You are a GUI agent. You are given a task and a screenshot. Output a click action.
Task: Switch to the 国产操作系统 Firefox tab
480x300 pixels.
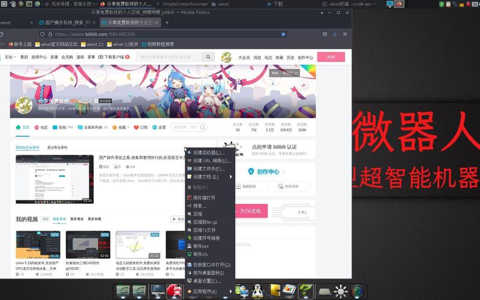point(66,23)
